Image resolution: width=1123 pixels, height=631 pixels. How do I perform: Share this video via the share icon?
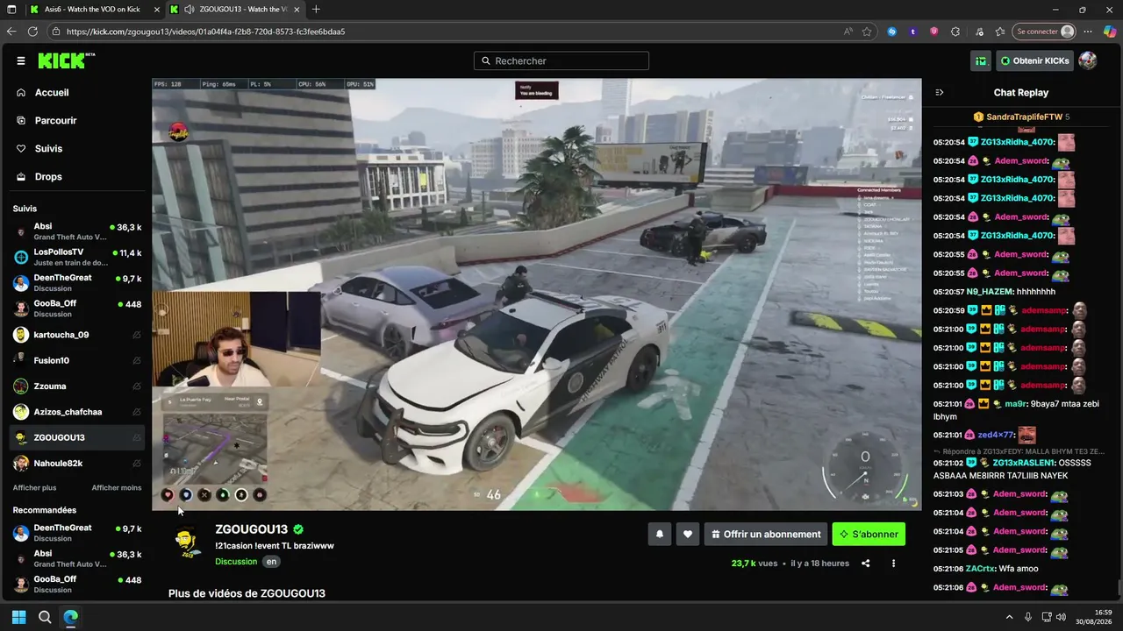tap(866, 564)
